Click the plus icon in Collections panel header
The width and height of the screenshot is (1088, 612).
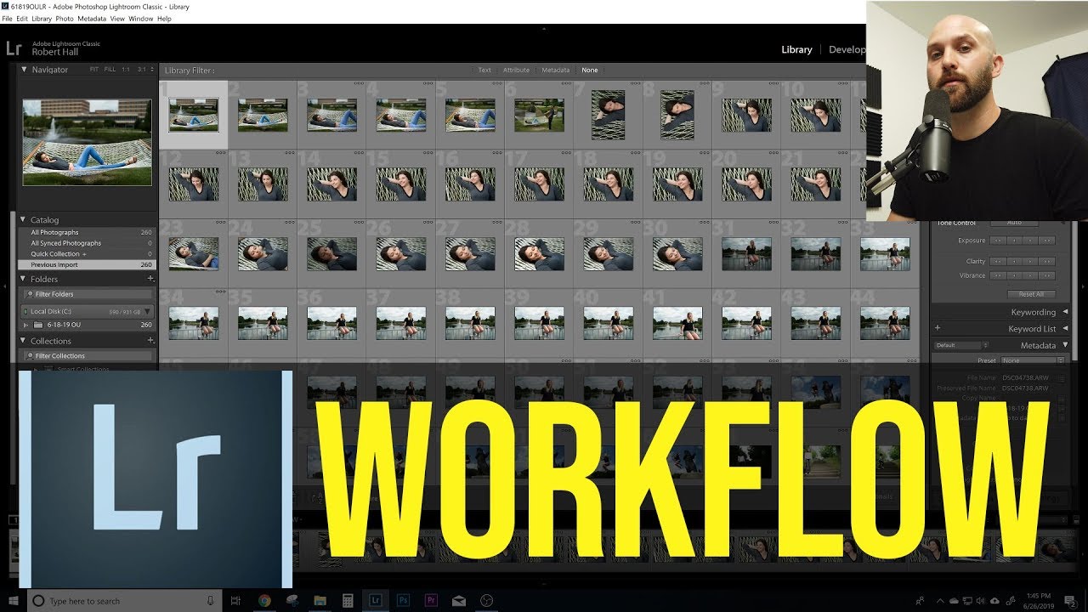coord(150,341)
